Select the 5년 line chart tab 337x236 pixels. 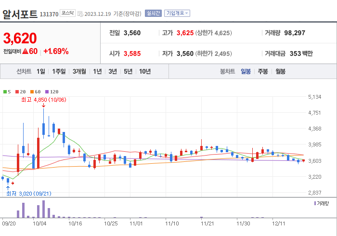coord(128,71)
